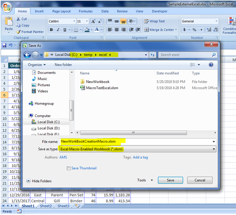Click the Orientation icon
Viewport: 236px width, 215px height.
(131, 21)
